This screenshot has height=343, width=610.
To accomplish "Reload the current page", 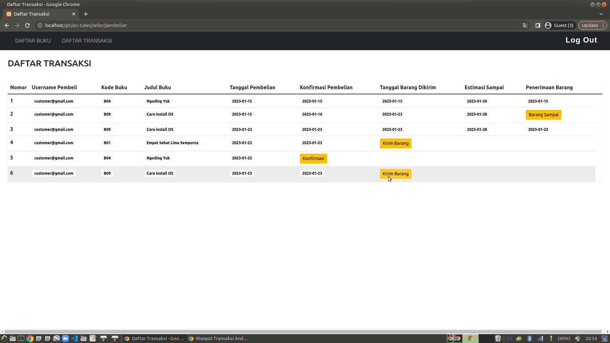I will point(27,25).
